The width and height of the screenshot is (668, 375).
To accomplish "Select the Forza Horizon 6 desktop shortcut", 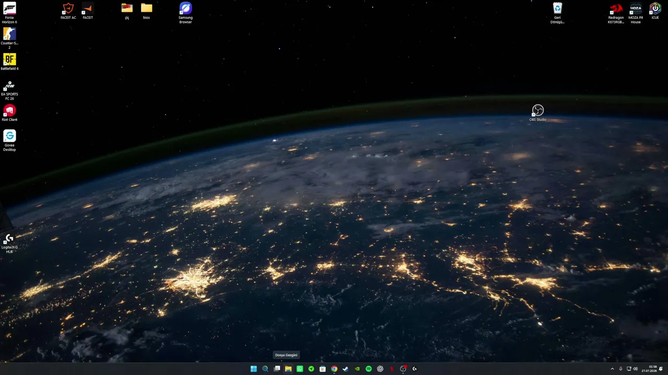I will 9,13.
